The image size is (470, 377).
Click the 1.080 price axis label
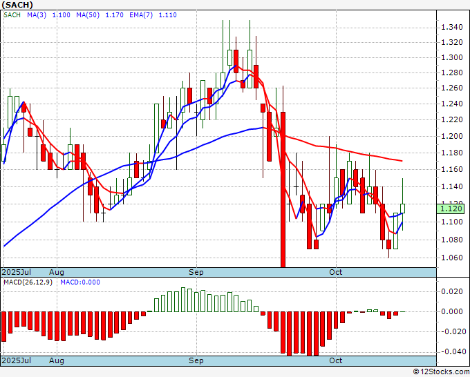(x=452, y=240)
